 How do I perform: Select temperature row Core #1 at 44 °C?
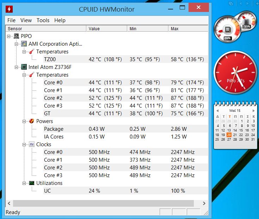(x=125, y=90)
